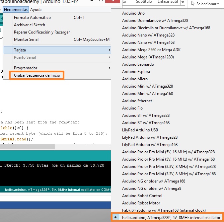The image size is (224, 222).
Task: Select Pro Mini 3.3V 8 MHz ATmega168
Action: click(x=167, y=174)
